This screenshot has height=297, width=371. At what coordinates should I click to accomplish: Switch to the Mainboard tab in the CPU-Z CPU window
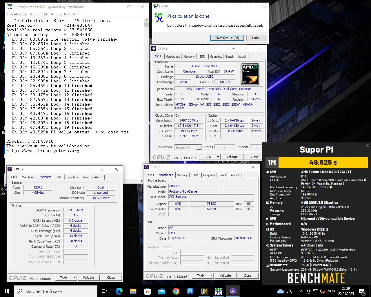coord(173,57)
